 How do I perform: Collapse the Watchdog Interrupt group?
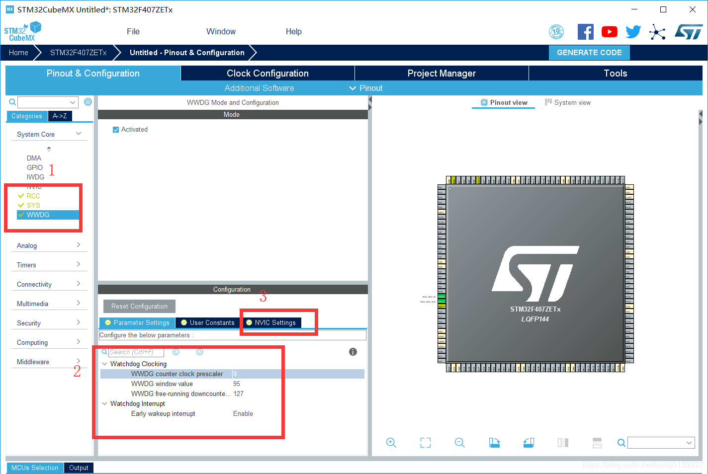[x=104, y=403]
